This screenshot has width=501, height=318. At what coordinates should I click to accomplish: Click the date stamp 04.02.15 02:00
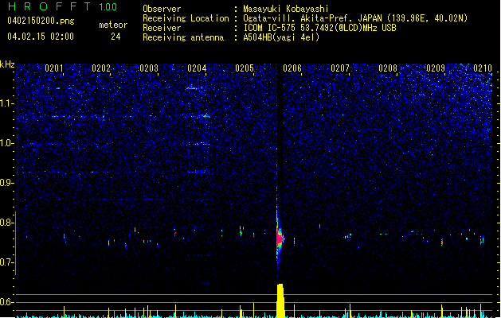coord(41,37)
